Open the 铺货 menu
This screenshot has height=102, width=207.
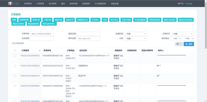pos(63,4)
